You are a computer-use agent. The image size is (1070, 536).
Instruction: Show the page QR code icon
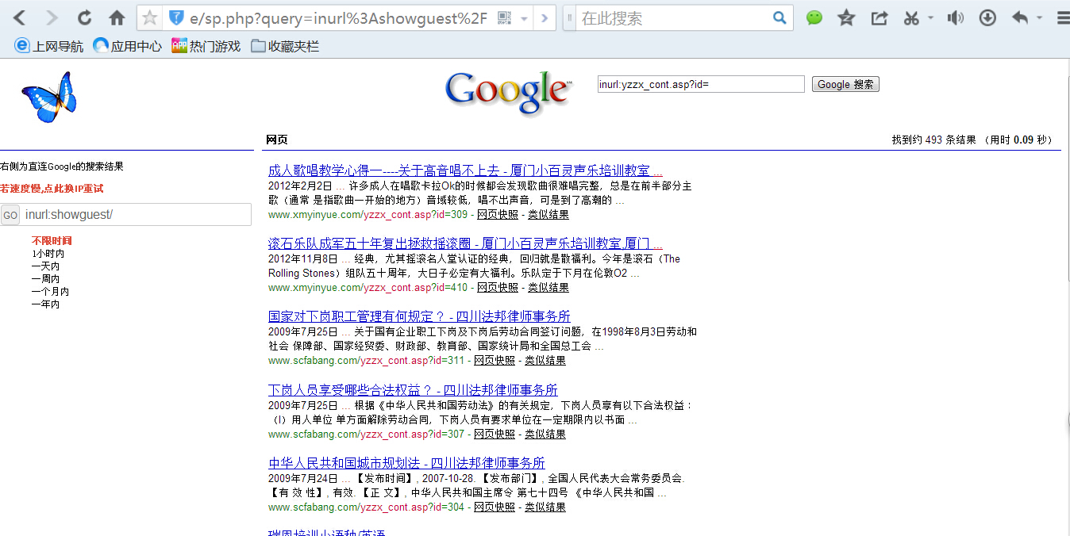(504, 18)
